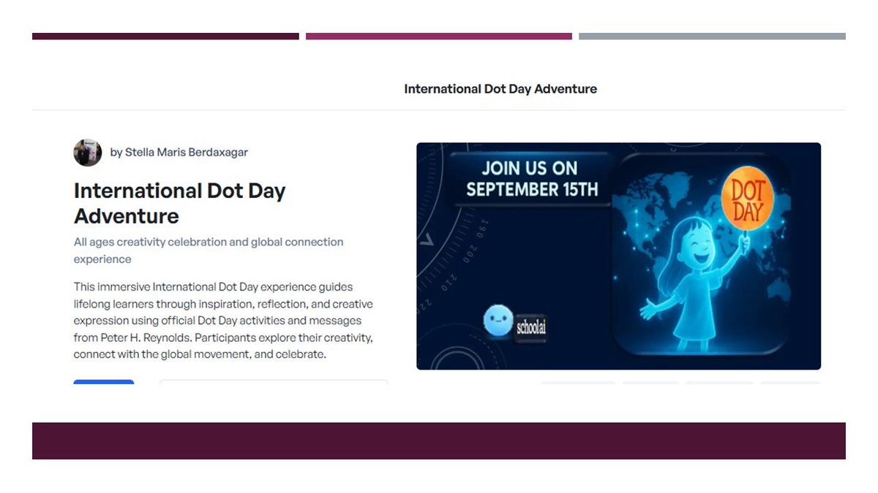The width and height of the screenshot is (878, 493).
Task: Click the SchoolAI smiley logo in banner
Action: (x=498, y=321)
